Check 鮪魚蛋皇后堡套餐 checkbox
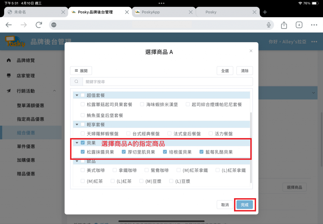Screen dimensions: 323x224 pyautogui.click(x=83, y=115)
